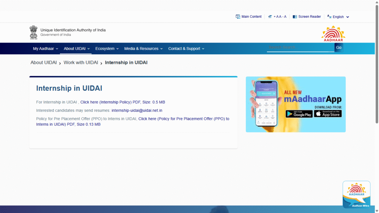Click the Internship in UIDAI heading
This screenshot has width=379, height=213.
(x=69, y=88)
